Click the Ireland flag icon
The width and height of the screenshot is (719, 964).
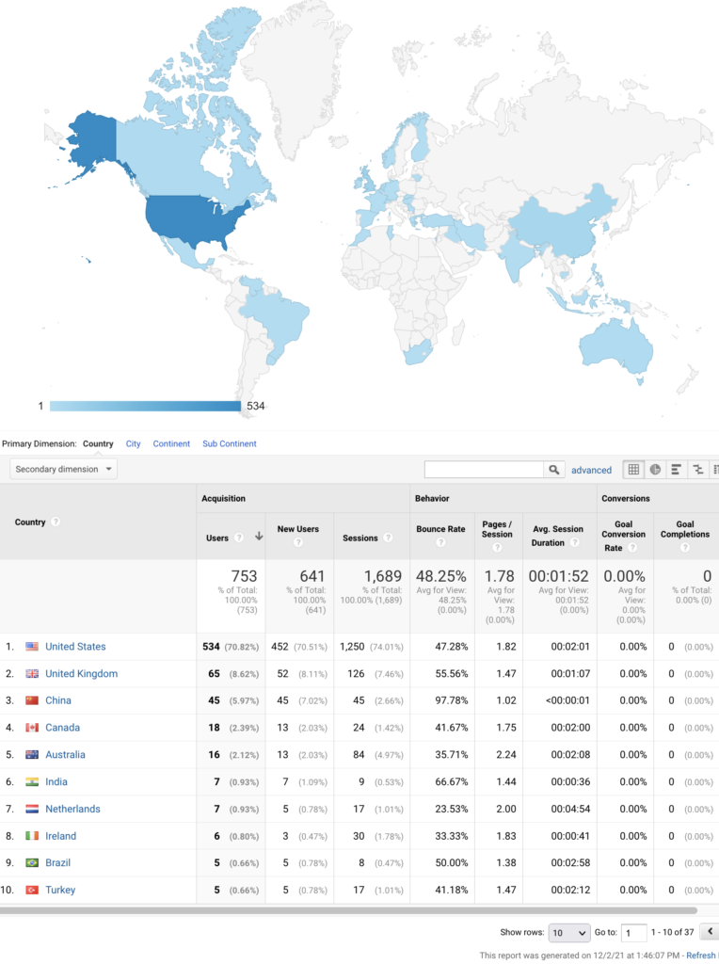point(32,836)
